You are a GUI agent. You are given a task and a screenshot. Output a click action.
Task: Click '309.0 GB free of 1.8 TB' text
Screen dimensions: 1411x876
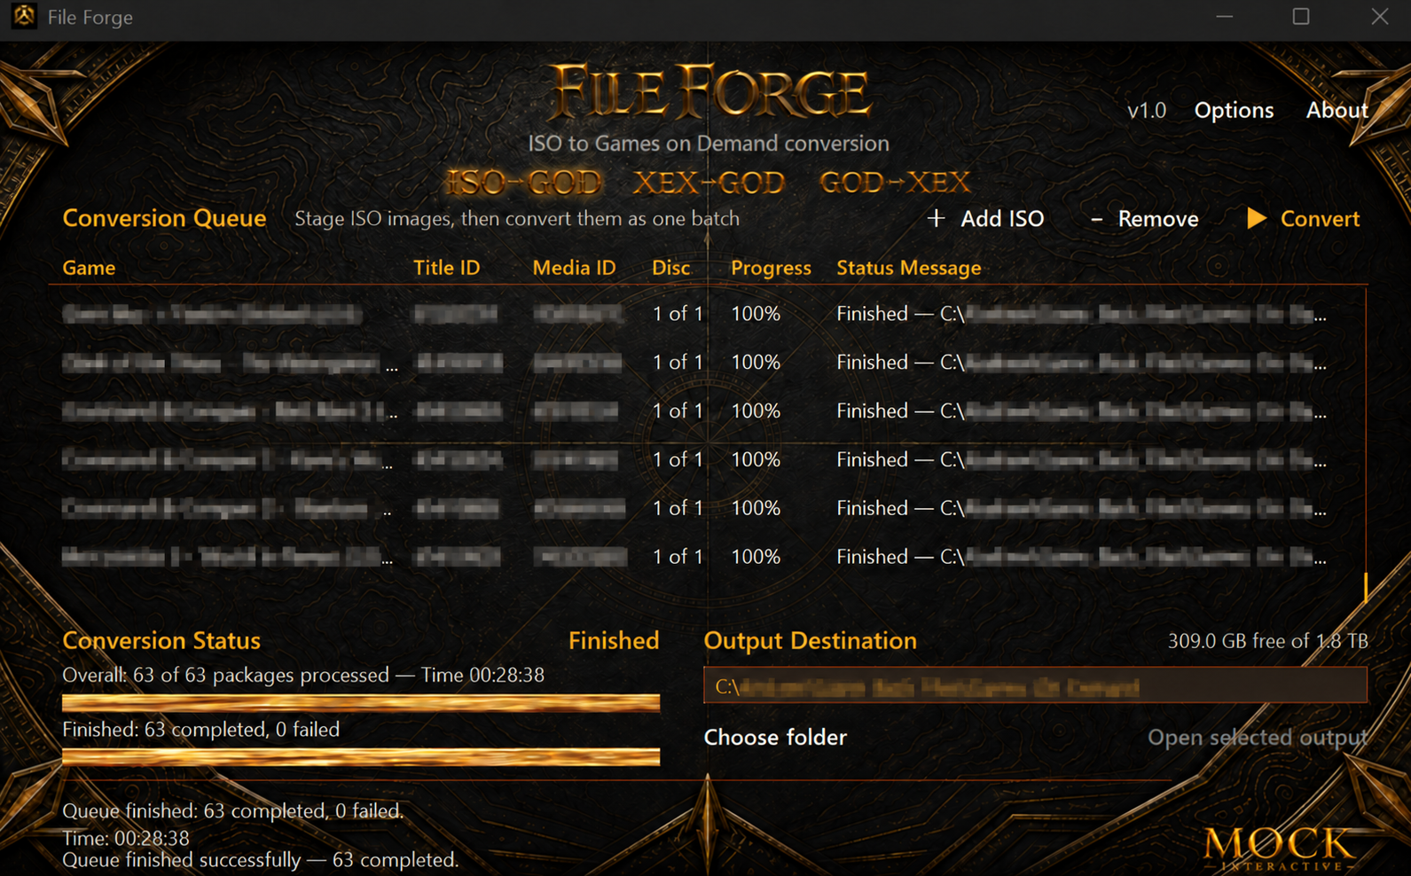1267,641
